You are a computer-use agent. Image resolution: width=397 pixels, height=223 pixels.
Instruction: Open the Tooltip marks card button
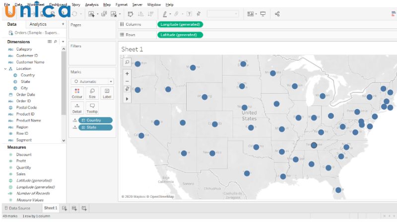(x=92, y=108)
